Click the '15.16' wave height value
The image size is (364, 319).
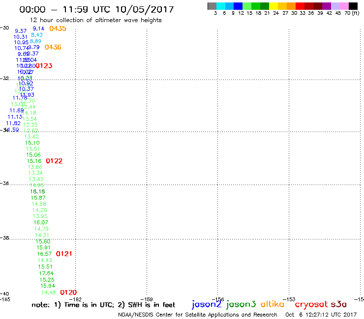34,161
